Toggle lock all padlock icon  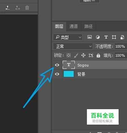98,55
